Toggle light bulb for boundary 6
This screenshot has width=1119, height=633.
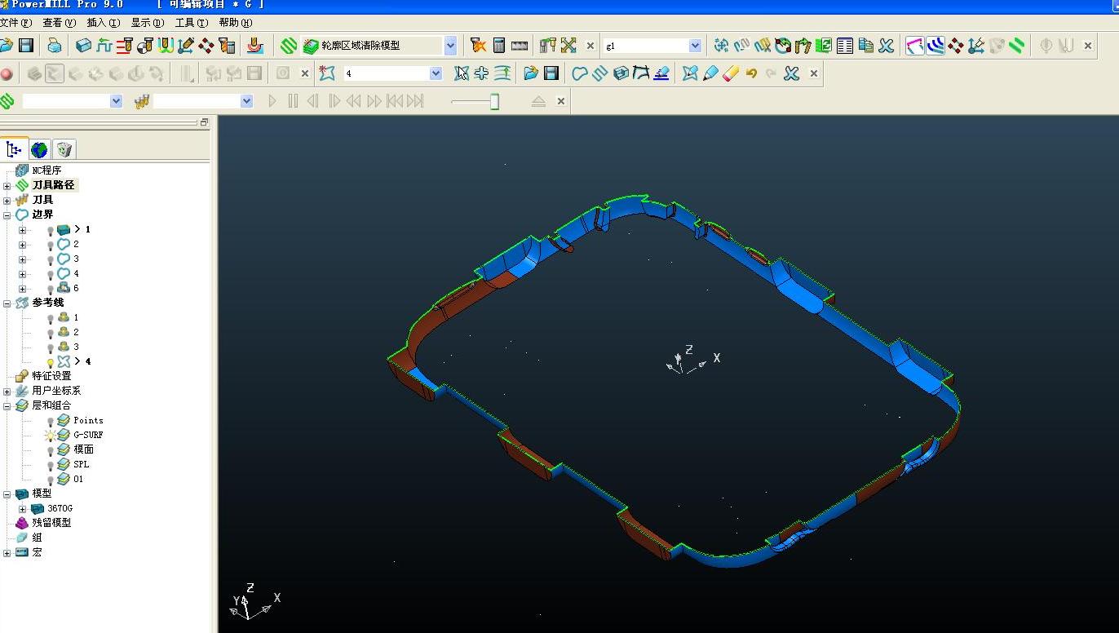51,289
